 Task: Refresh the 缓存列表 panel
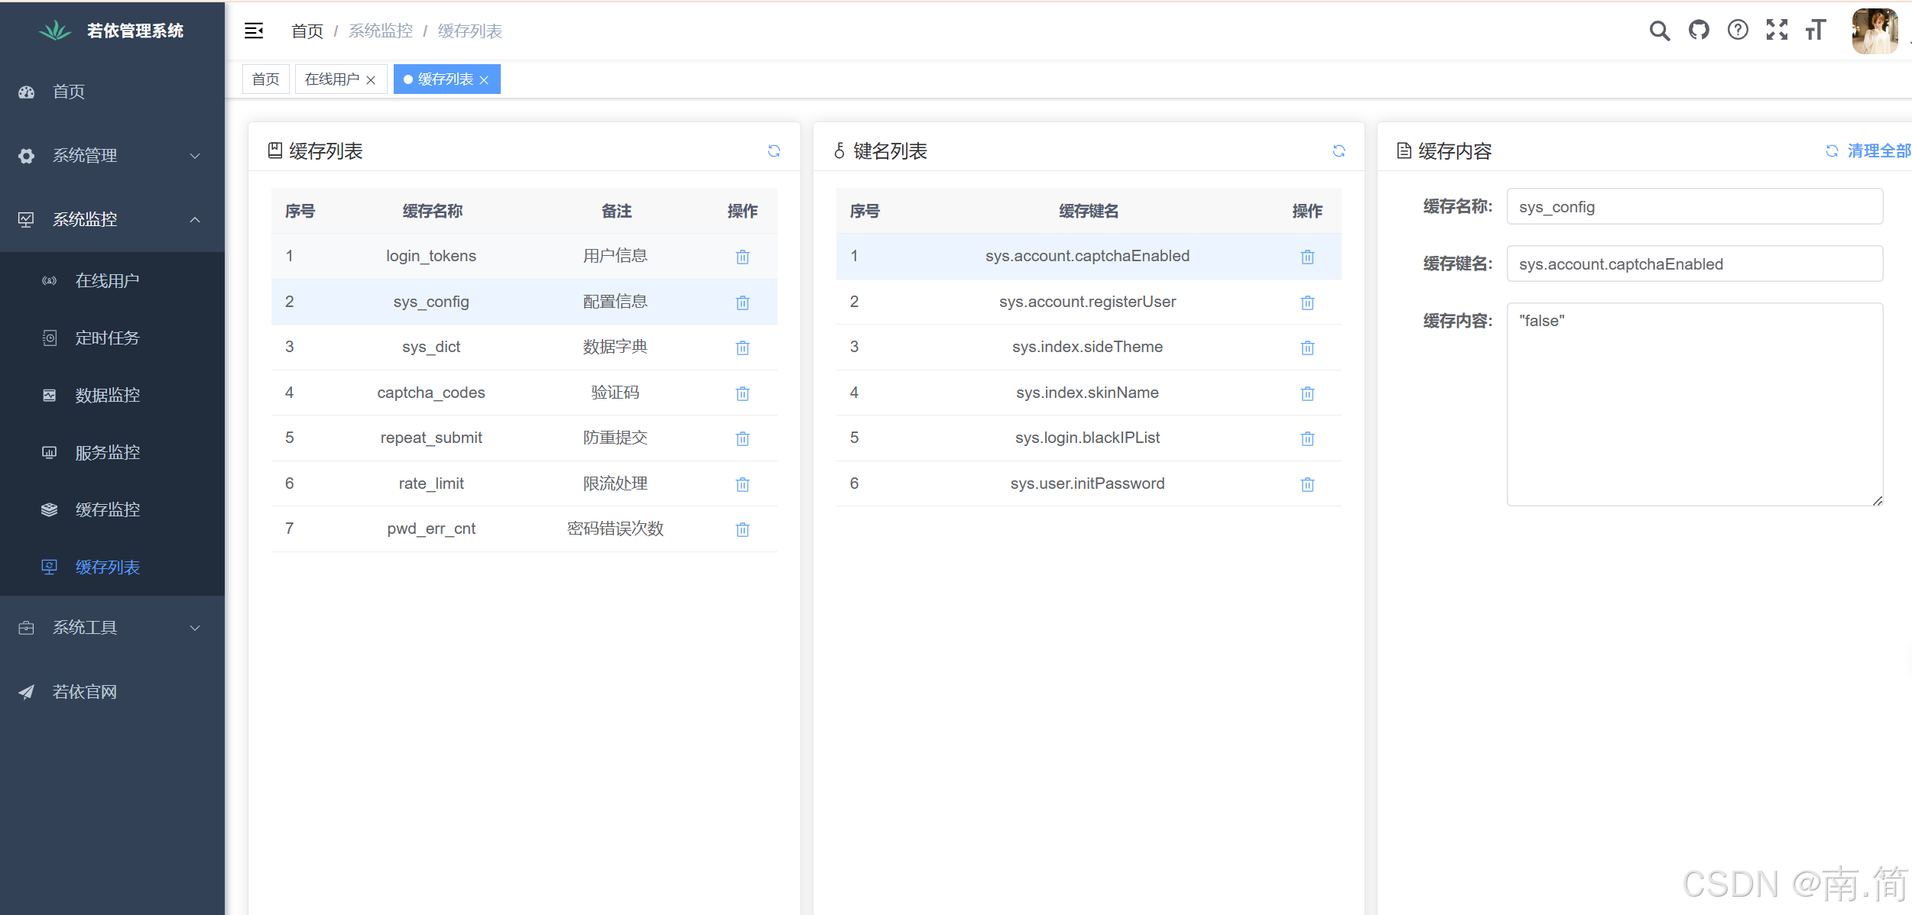774,151
